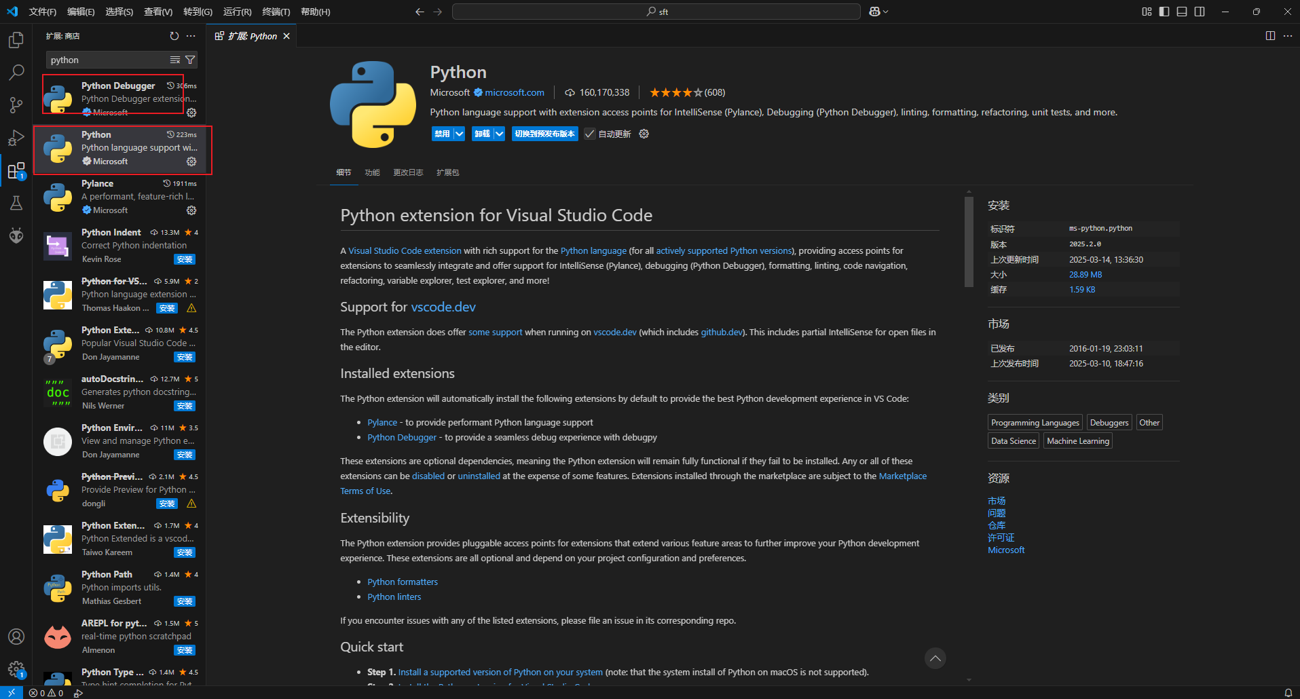Customize layout icon in title bar
1300x699 pixels.
(x=1147, y=12)
